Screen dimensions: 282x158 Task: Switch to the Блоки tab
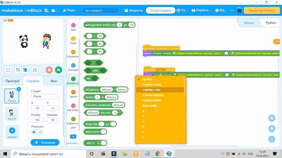tap(249, 23)
